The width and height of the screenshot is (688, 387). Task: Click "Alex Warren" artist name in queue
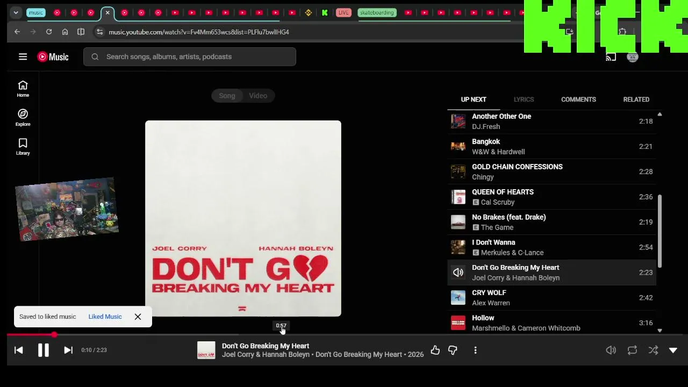pos(491,303)
